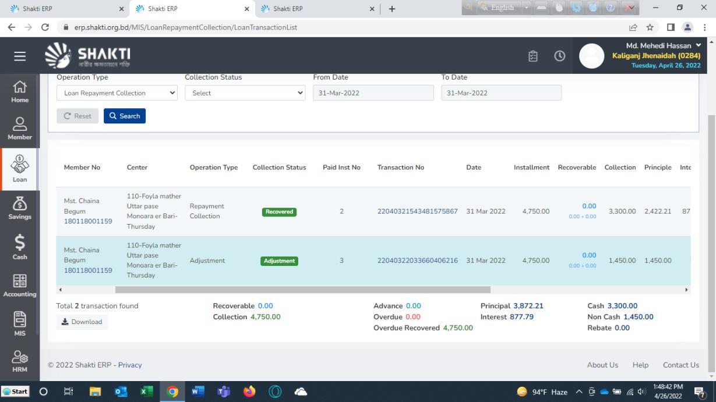This screenshot has height=402, width=716.
Task: Click the table horizontal scrollbar thumb
Action: pos(303,290)
